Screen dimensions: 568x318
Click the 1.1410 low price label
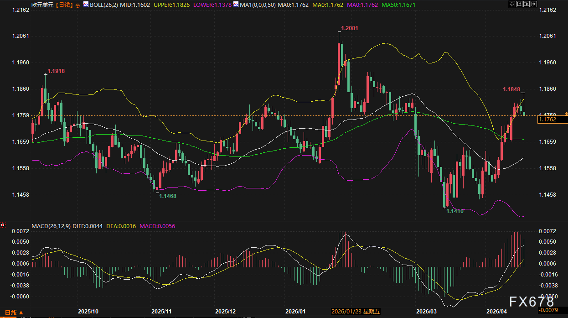point(454,211)
